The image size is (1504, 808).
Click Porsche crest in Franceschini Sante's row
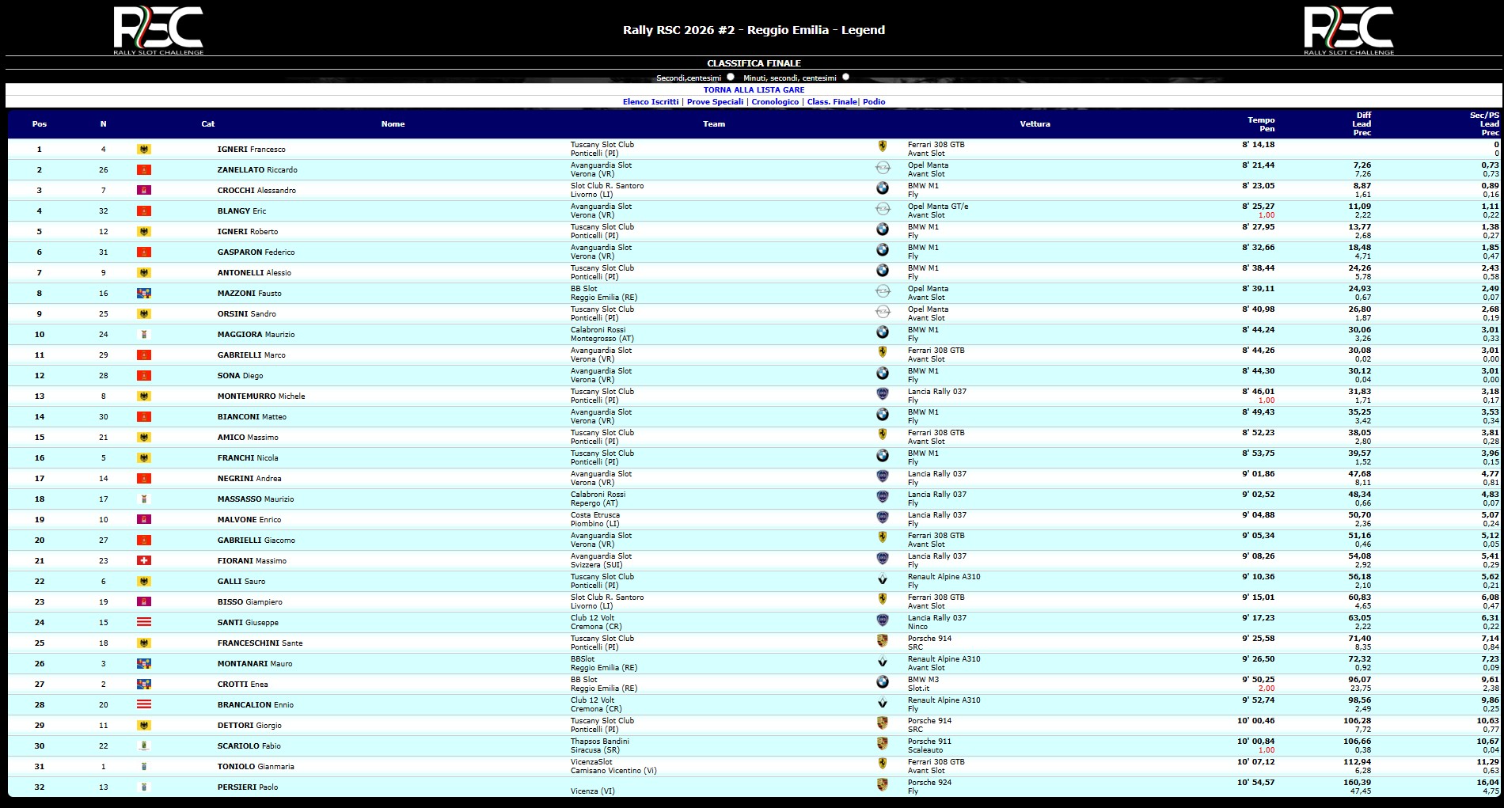pyautogui.click(x=882, y=640)
